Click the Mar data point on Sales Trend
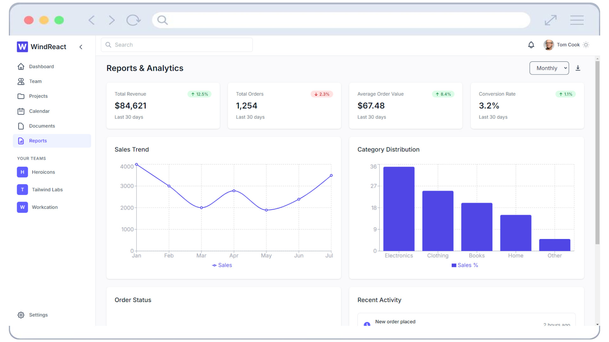The width and height of the screenshot is (609, 342). [201, 208]
